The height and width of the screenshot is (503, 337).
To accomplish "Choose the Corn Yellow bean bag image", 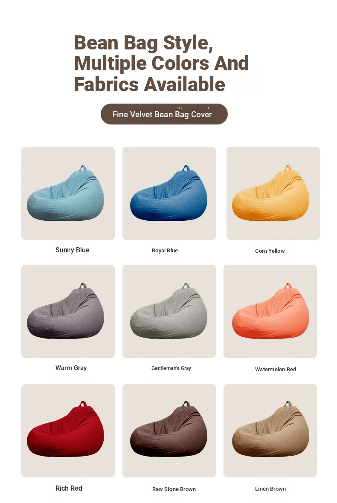I will (273, 193).
